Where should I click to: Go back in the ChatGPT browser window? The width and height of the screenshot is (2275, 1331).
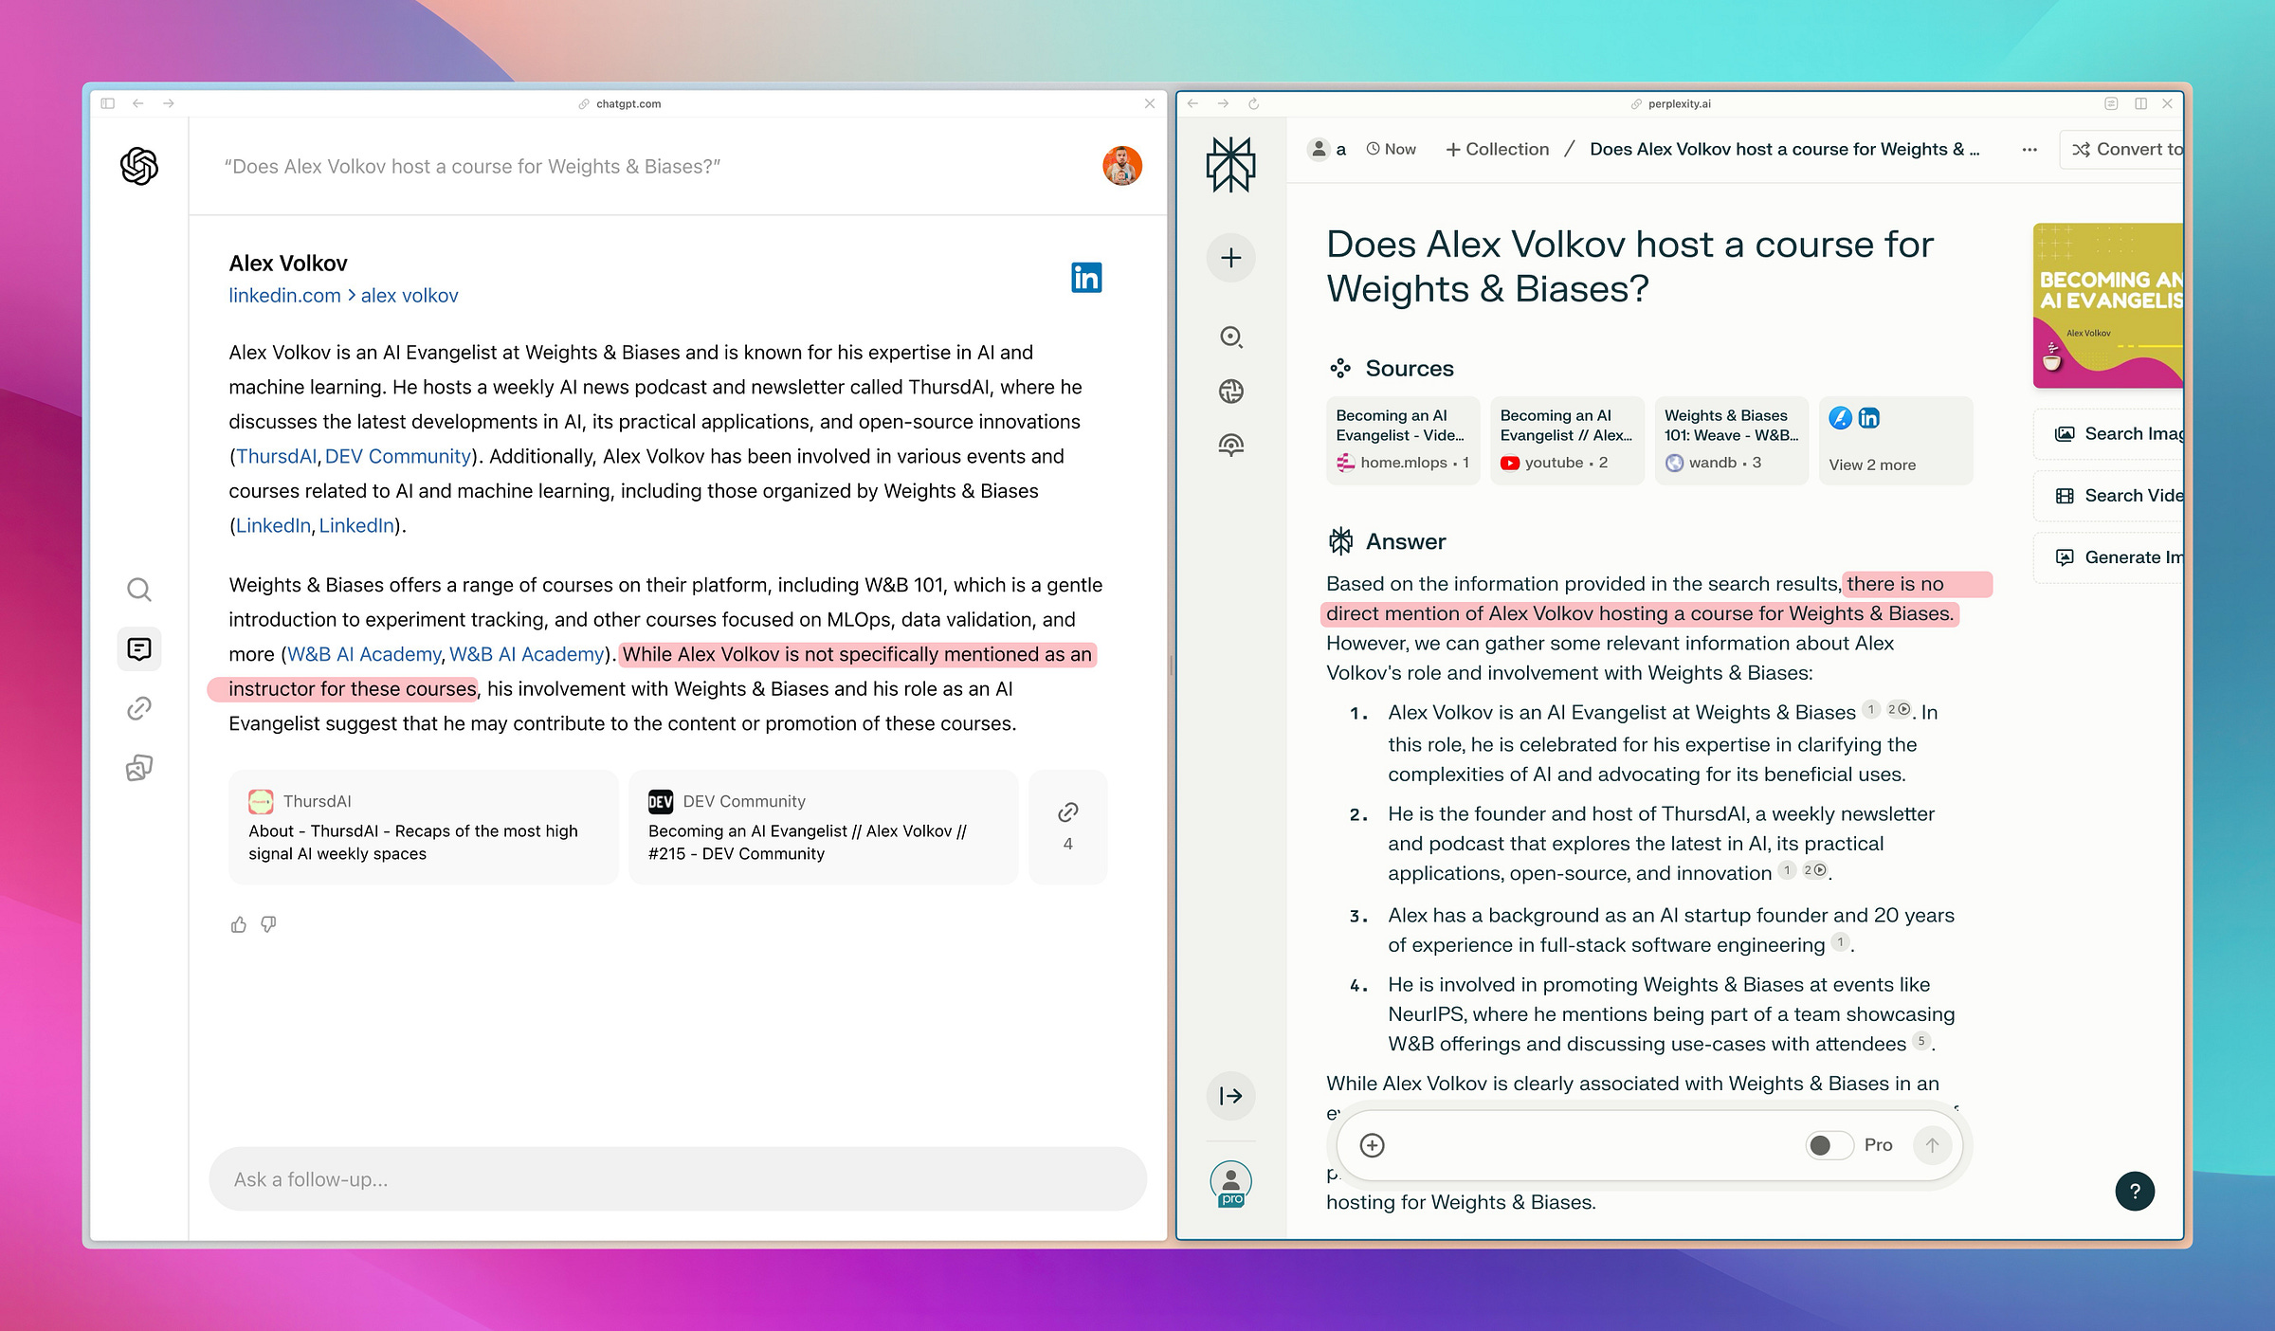[138, 103]
